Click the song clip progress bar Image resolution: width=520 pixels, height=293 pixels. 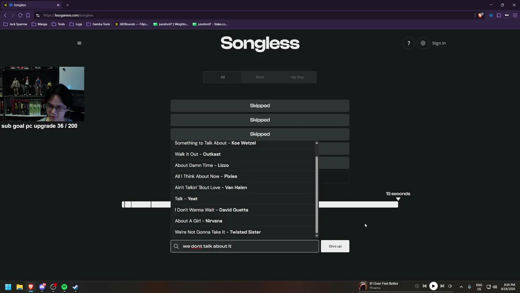tap(260, 204)
